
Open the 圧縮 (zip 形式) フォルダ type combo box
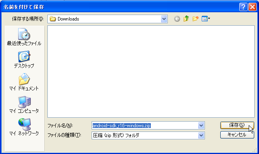(x=148, y=135)
